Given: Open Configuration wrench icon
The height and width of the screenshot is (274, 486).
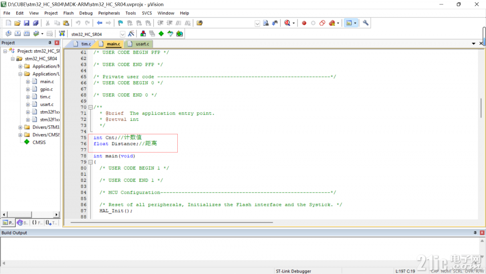Looking at the screenshot, I should pos(365,23).
